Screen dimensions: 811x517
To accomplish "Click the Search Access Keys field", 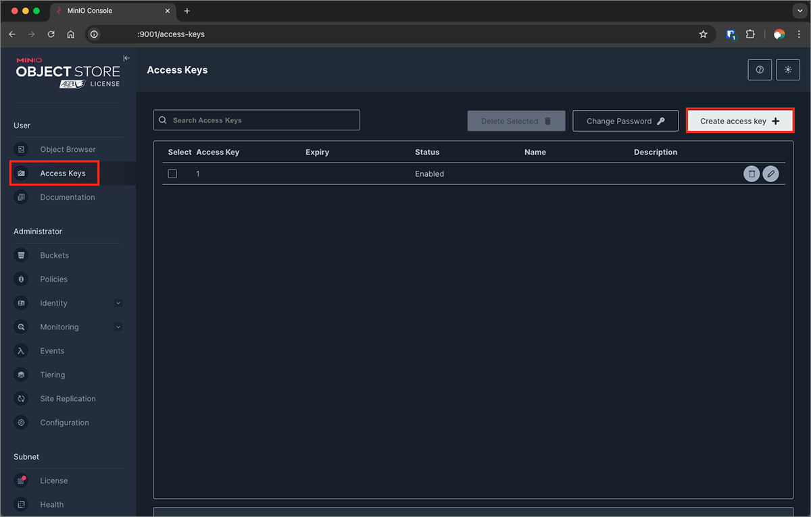I will (257, 120).
